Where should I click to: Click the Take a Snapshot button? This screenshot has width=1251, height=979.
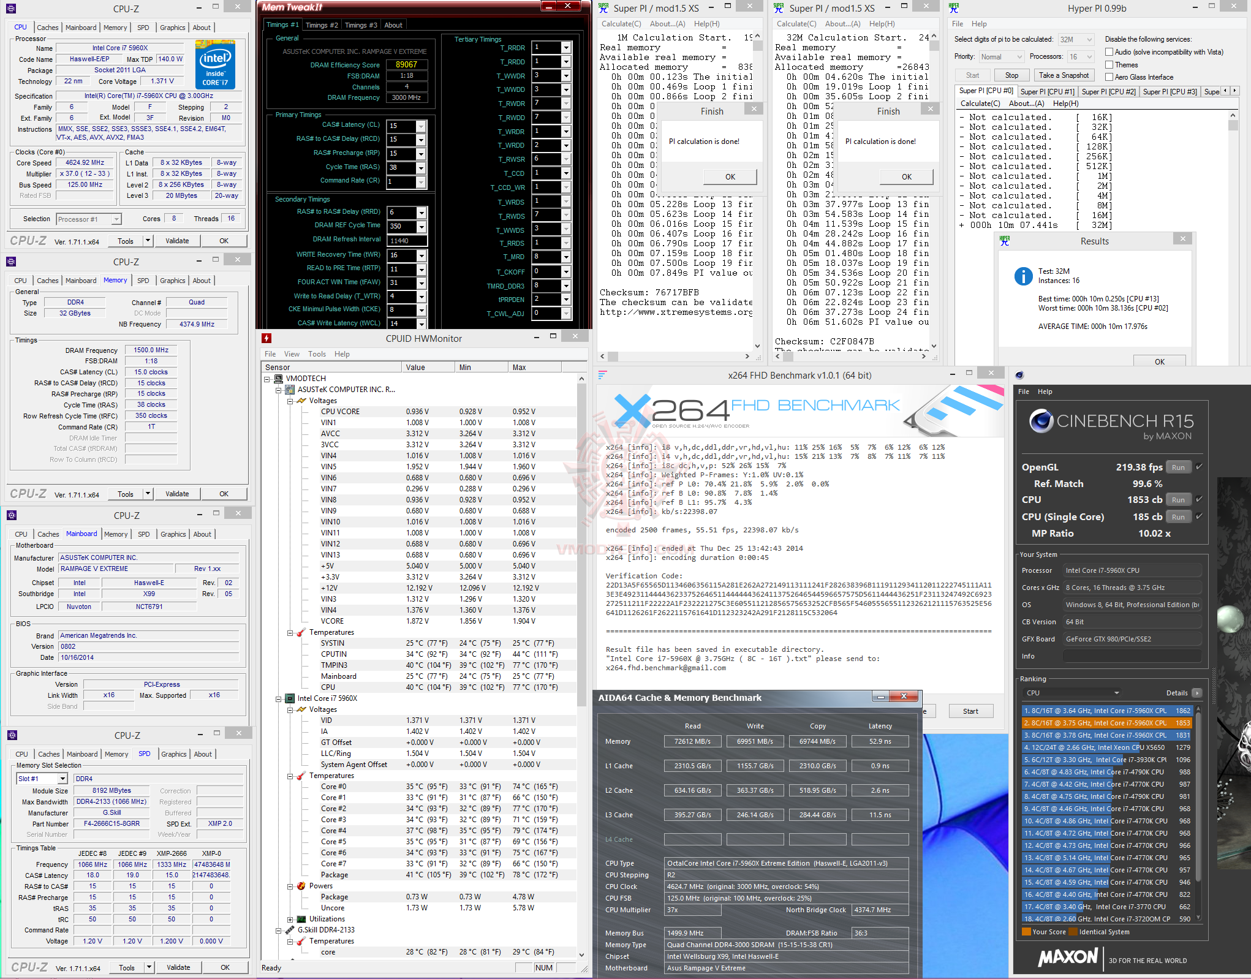(x=1064, y=75)
